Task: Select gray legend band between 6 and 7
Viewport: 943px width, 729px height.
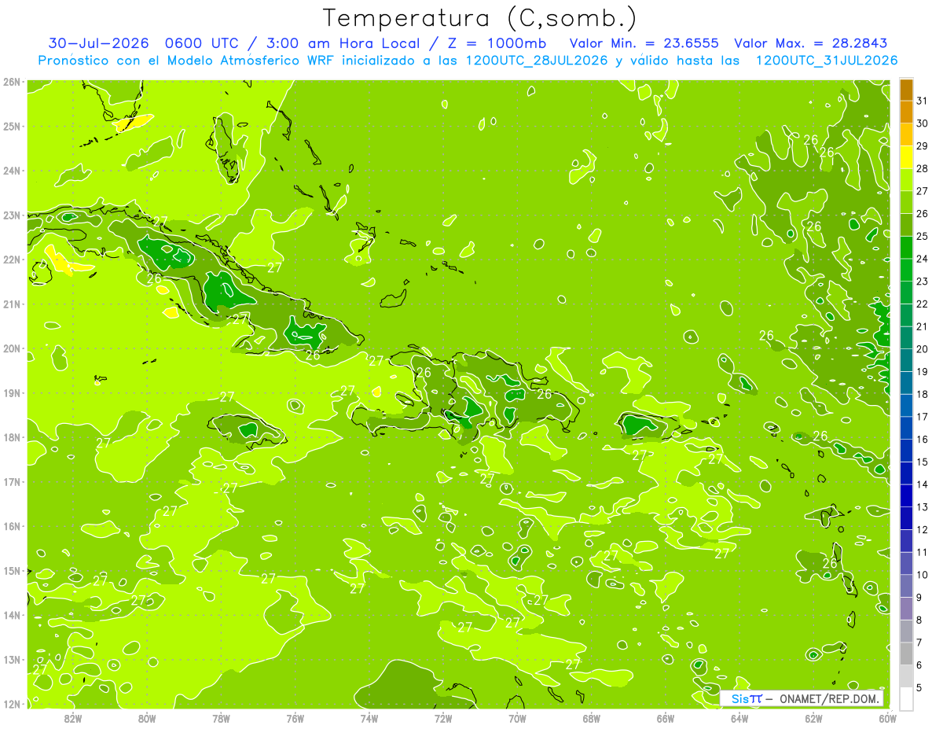Action: [906, 654]
